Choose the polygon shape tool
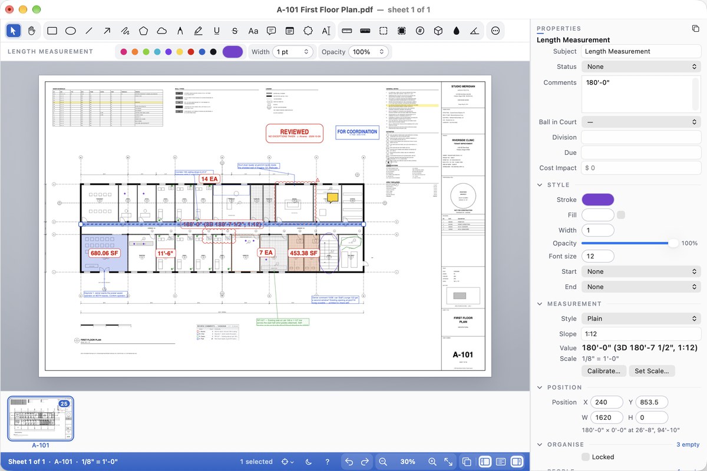The image size is (707, 471). (143, 31)
